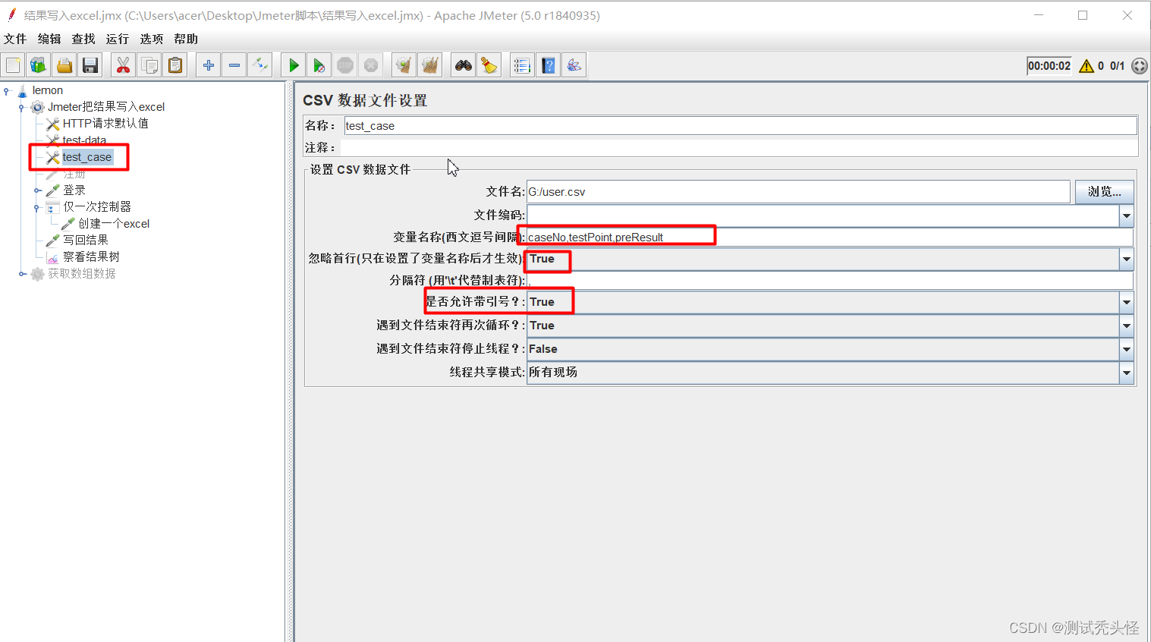
Task: Open the 运行 menu
Action: pyautogui.click(x=118, y=39)
